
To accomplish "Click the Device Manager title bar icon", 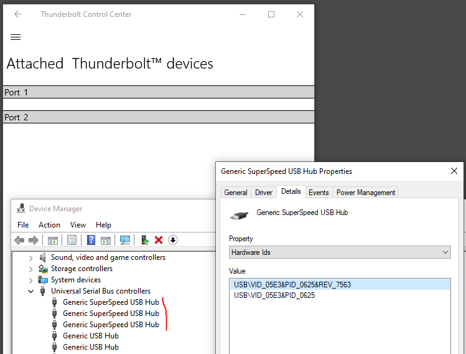I will point(21,208).
